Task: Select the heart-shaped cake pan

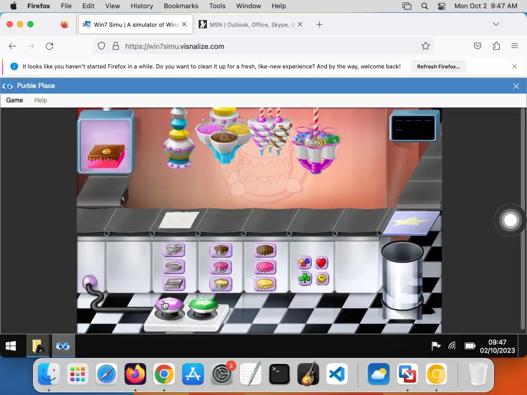Action: 174,250
